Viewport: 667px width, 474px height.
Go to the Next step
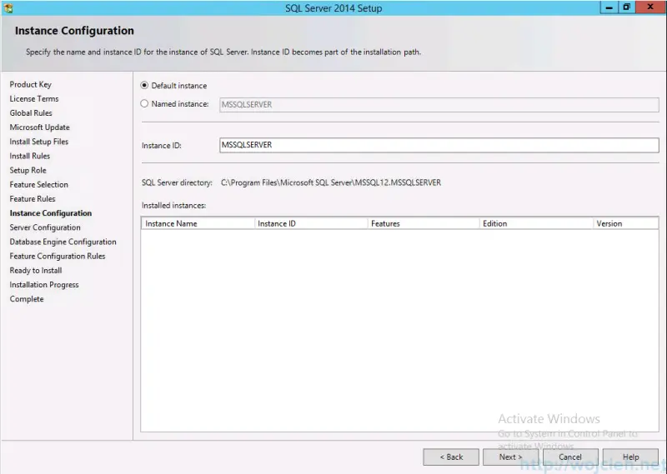click(510, 457)
